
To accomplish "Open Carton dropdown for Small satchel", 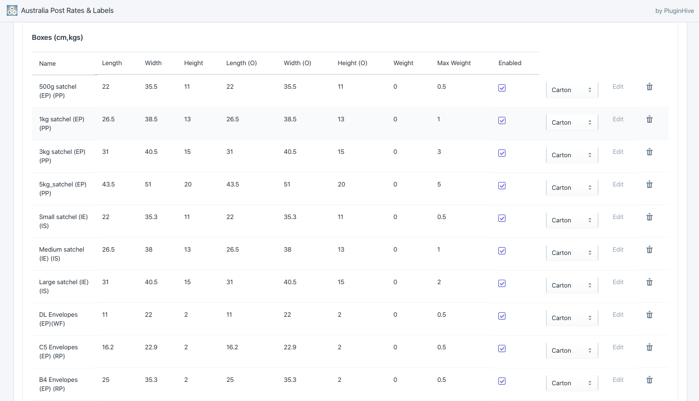I will click(x=572, y=220).
